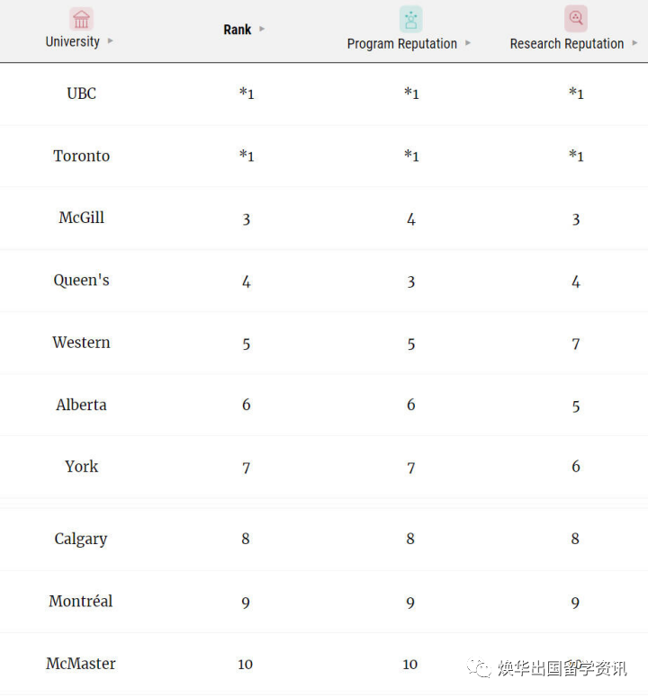Open the Toronto university entry
Image resolution: width=648 pixels, height=697 pixels.
(81, 156)
